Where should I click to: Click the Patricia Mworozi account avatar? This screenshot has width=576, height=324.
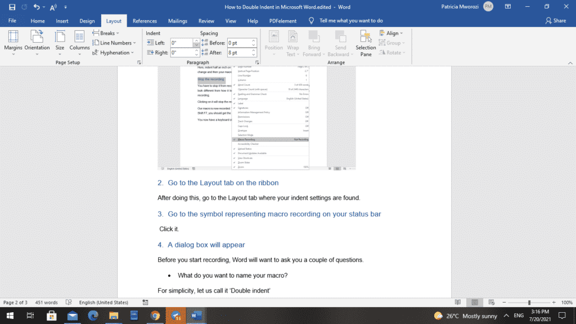click(x=488, y=7)
